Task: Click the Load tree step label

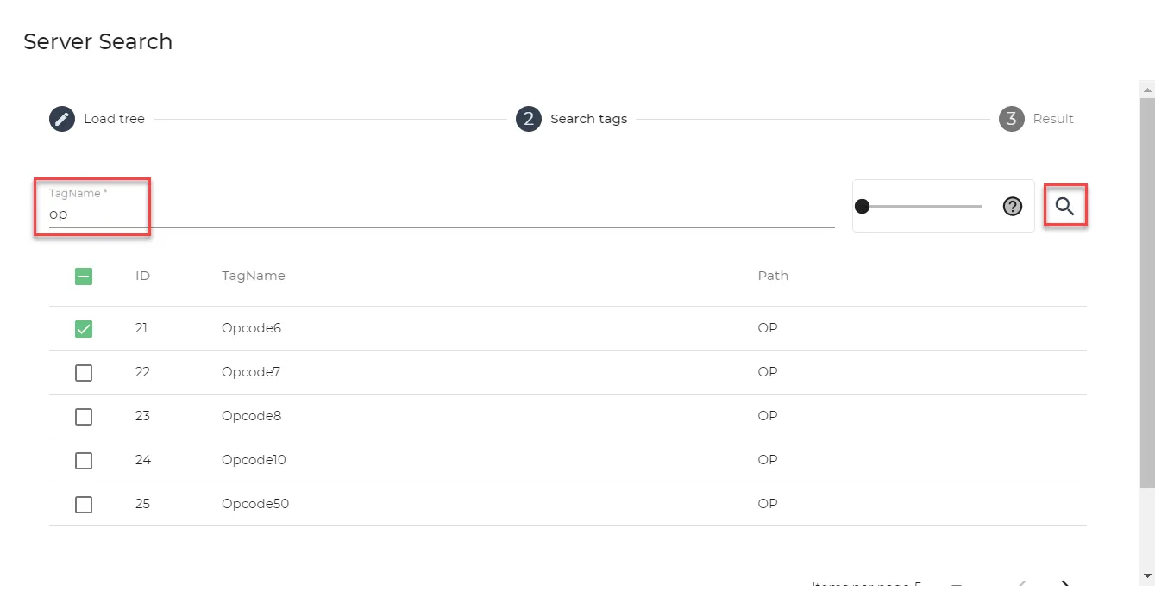Action: coord(114,119)
